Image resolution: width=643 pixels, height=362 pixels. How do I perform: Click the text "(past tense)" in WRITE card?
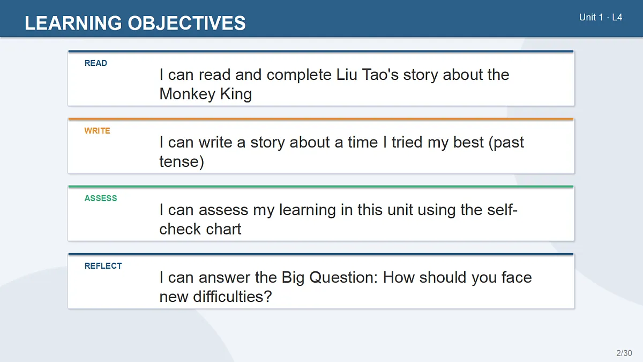342,152
